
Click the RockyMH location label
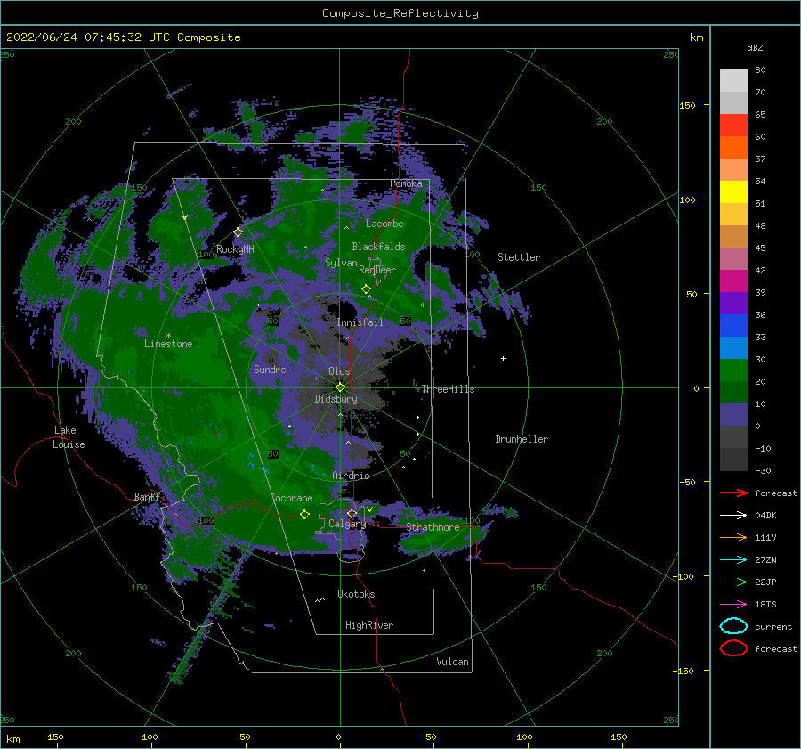(235, 249)
